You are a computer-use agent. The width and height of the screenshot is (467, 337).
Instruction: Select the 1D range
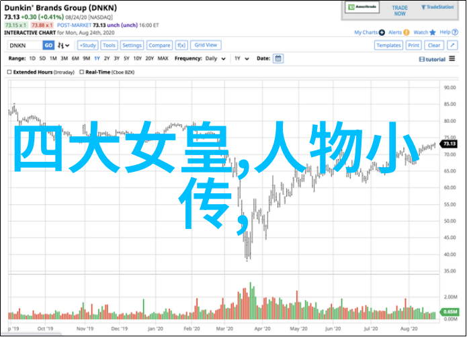point(32,58)
